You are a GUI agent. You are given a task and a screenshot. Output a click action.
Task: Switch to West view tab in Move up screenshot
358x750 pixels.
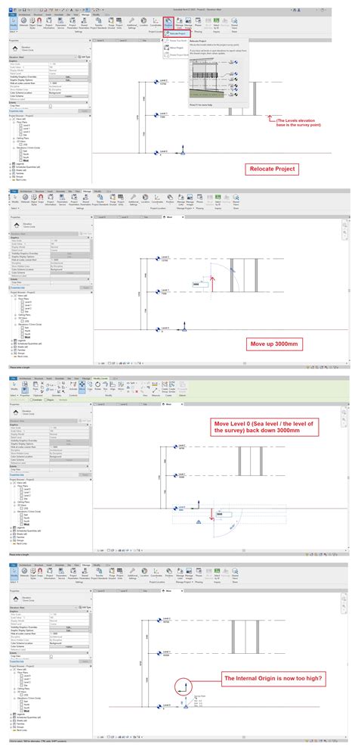click(173, 217)
